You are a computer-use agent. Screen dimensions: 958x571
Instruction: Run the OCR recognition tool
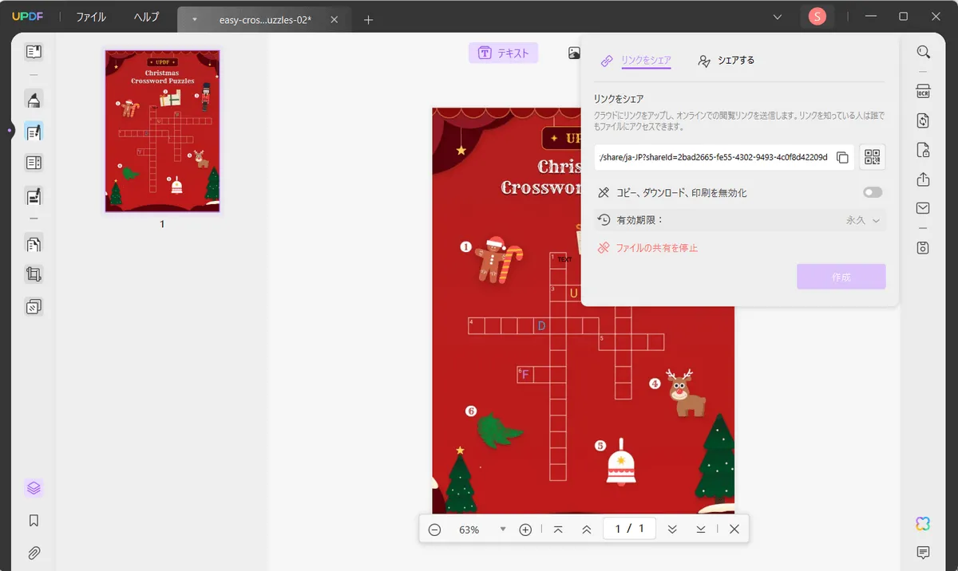(x=924, y=90)
